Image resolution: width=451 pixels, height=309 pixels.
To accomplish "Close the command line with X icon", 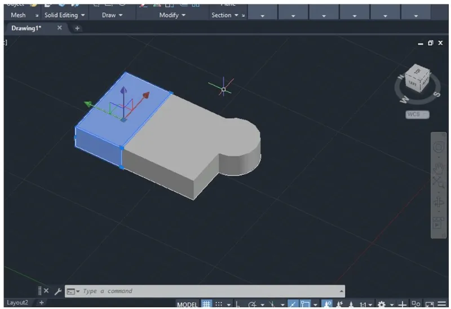I will [46, 291].
